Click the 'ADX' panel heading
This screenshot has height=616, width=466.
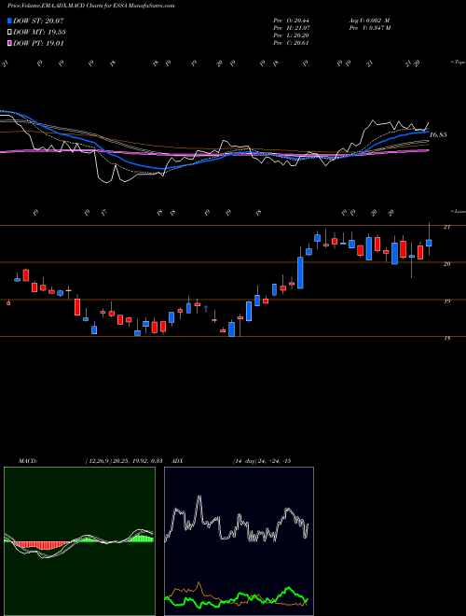tap(178, 461)
